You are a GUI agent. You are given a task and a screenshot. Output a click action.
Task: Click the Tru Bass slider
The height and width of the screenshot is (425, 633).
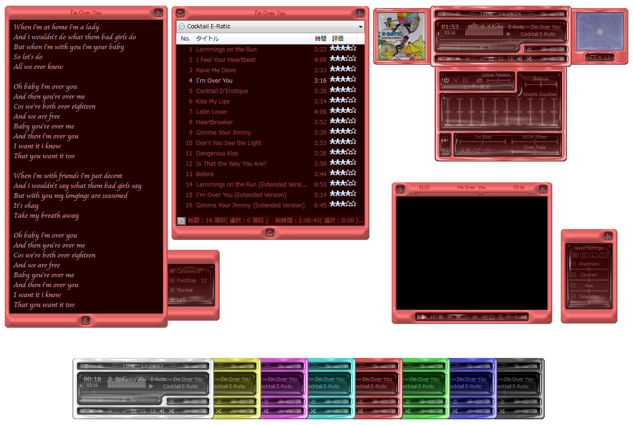(483, 142)
